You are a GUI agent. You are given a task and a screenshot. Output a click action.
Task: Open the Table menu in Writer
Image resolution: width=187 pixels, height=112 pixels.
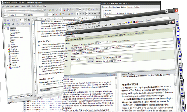tap(29, 6)
